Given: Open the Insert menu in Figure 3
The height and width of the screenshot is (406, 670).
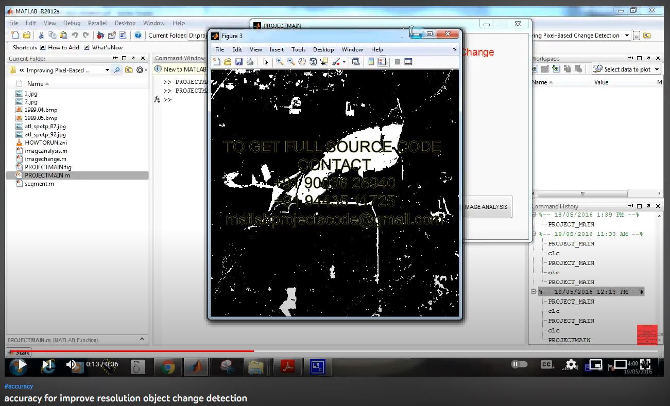Looking at the screenshot, I should click(x=277, y=49).
